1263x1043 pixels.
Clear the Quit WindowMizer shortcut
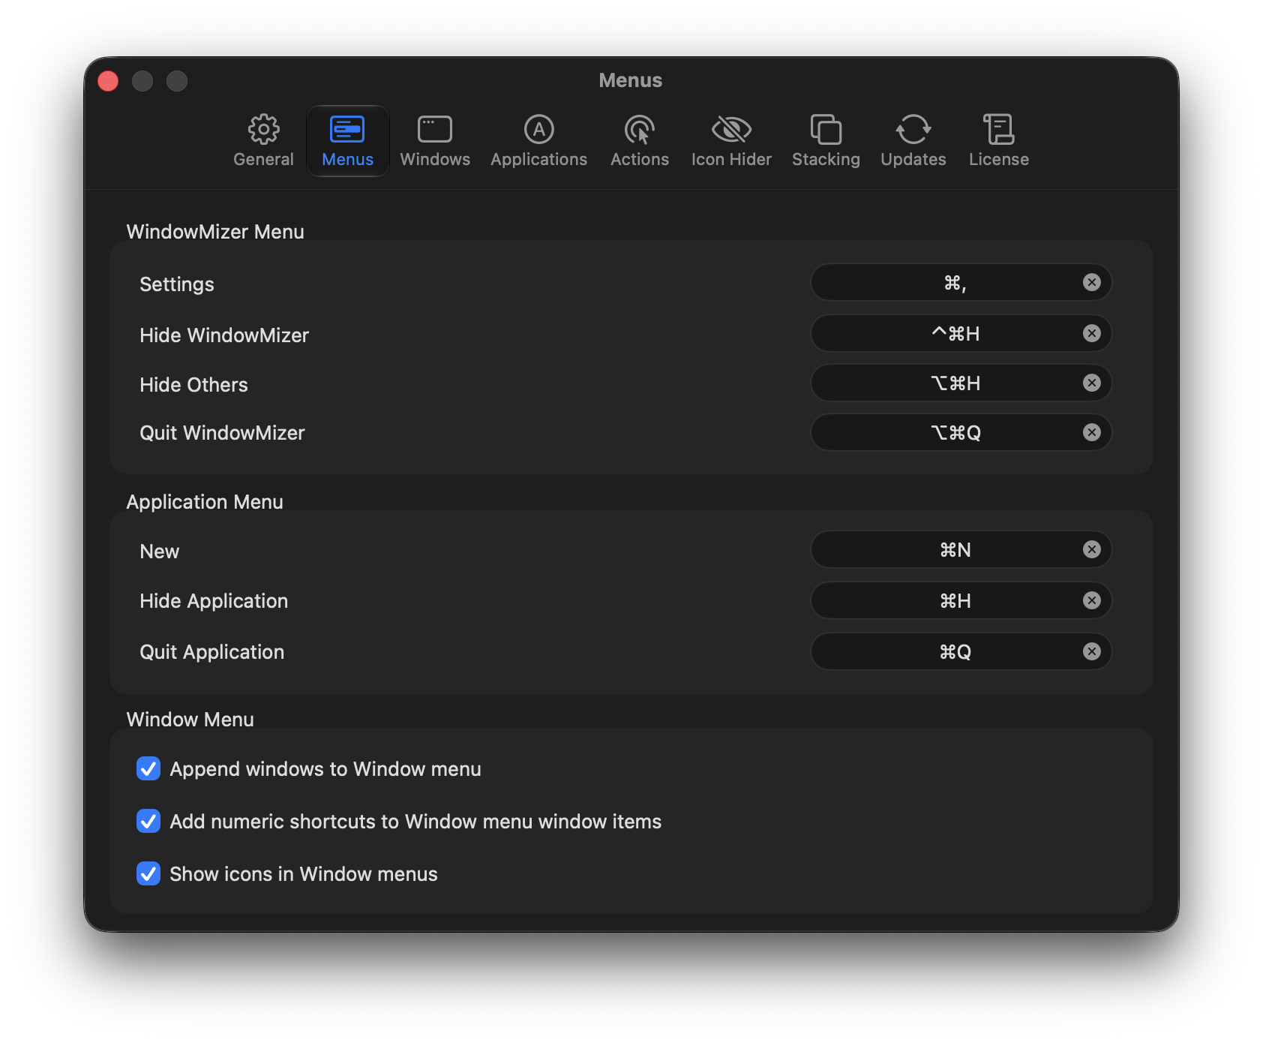pyautogui.click(x=1092, y=432)
